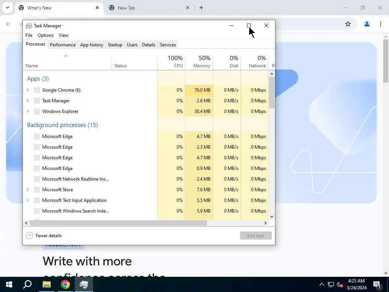Click the Google Chrome process icon

pyautogui.click(x=37, y=90)
